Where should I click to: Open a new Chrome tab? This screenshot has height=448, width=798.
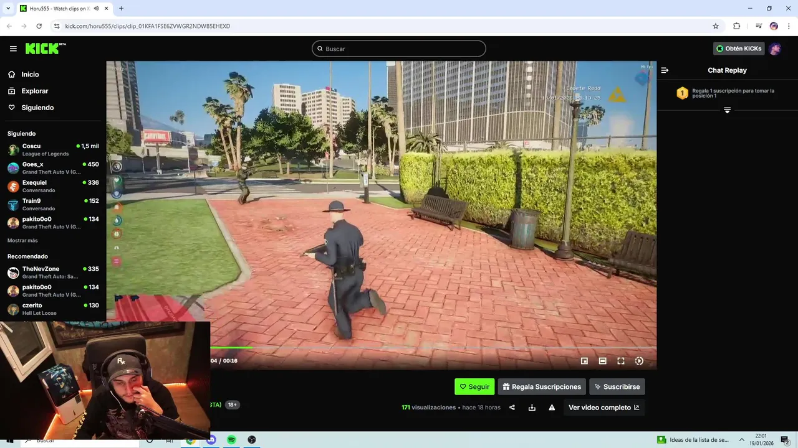(x=121, y=8)
